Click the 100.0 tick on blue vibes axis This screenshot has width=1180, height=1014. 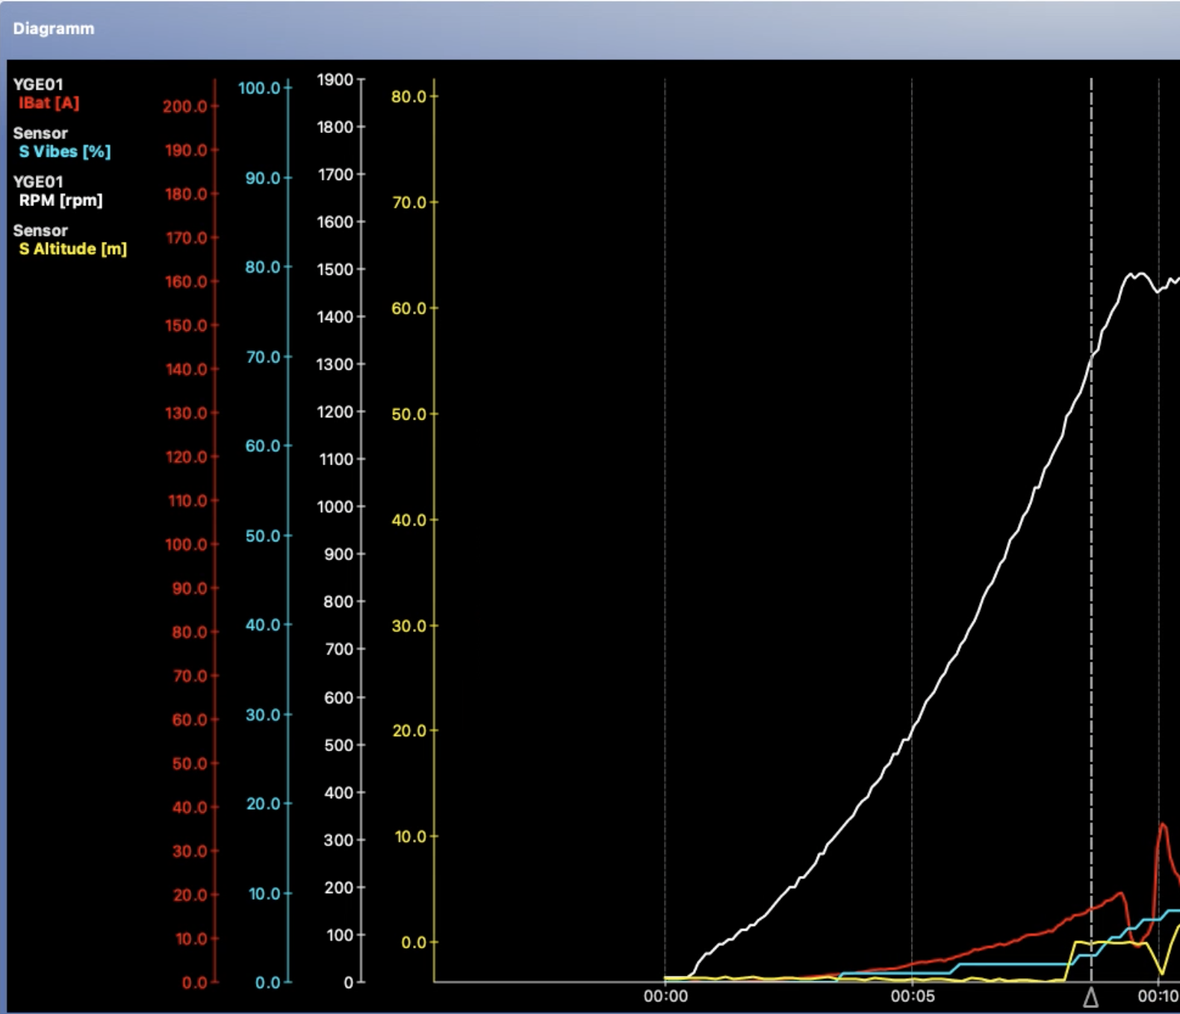(x=259, y=88)
